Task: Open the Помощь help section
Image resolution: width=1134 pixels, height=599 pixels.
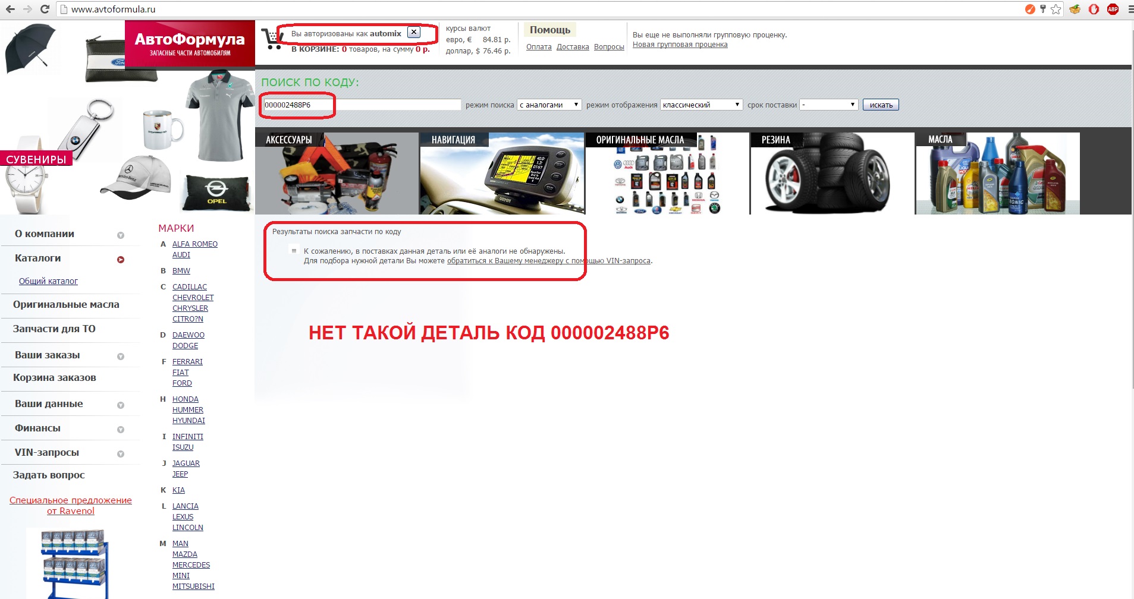Action: [549, 30]
